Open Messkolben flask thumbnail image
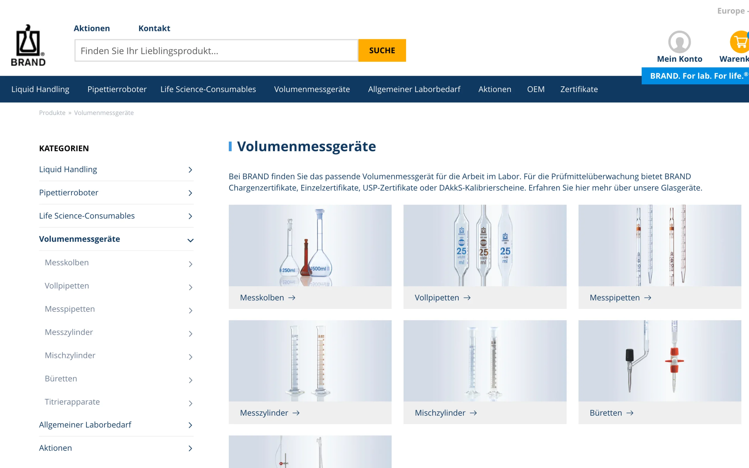Screen dimensions: 749x468 tap(310, 245)
